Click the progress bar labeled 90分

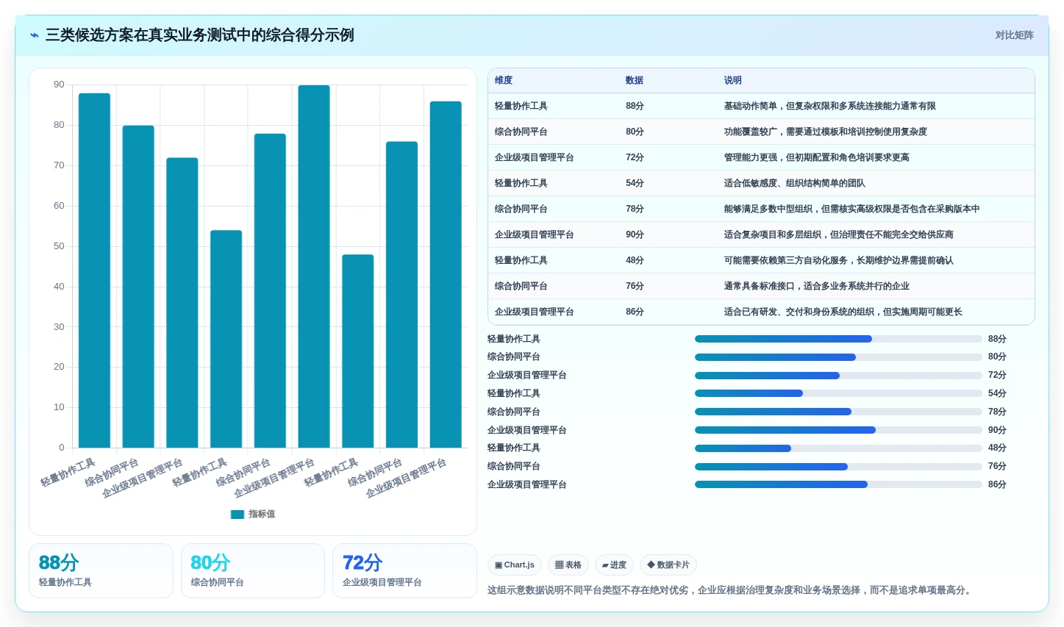(838, 430)
